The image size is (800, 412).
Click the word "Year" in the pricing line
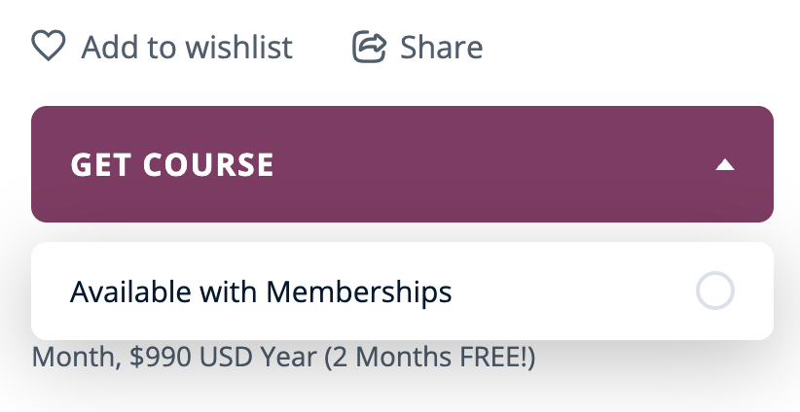pyautogui.click(x=289, y=358)
